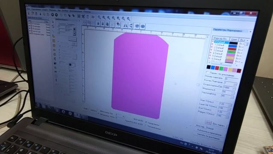Toggle the first tree row's checkbox in object list
This screenshot has height=154, width=273.
coord(31,23)
